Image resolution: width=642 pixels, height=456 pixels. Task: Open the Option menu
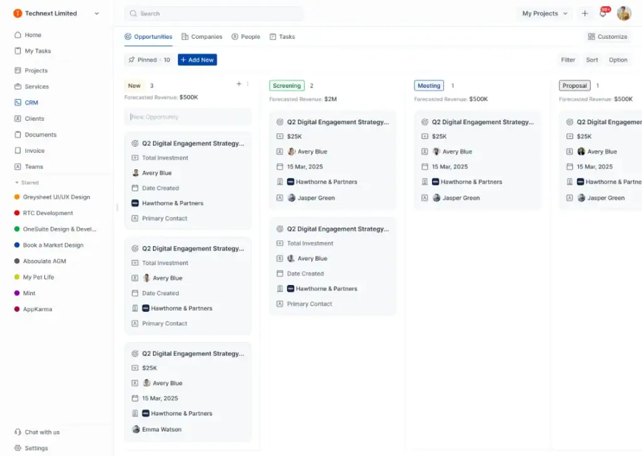pos(618,60)
